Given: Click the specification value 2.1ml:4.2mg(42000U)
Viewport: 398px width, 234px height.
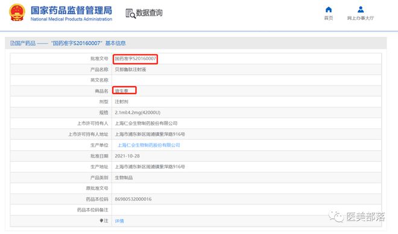Looking at the screenshot, I should (x=137, y=112).
